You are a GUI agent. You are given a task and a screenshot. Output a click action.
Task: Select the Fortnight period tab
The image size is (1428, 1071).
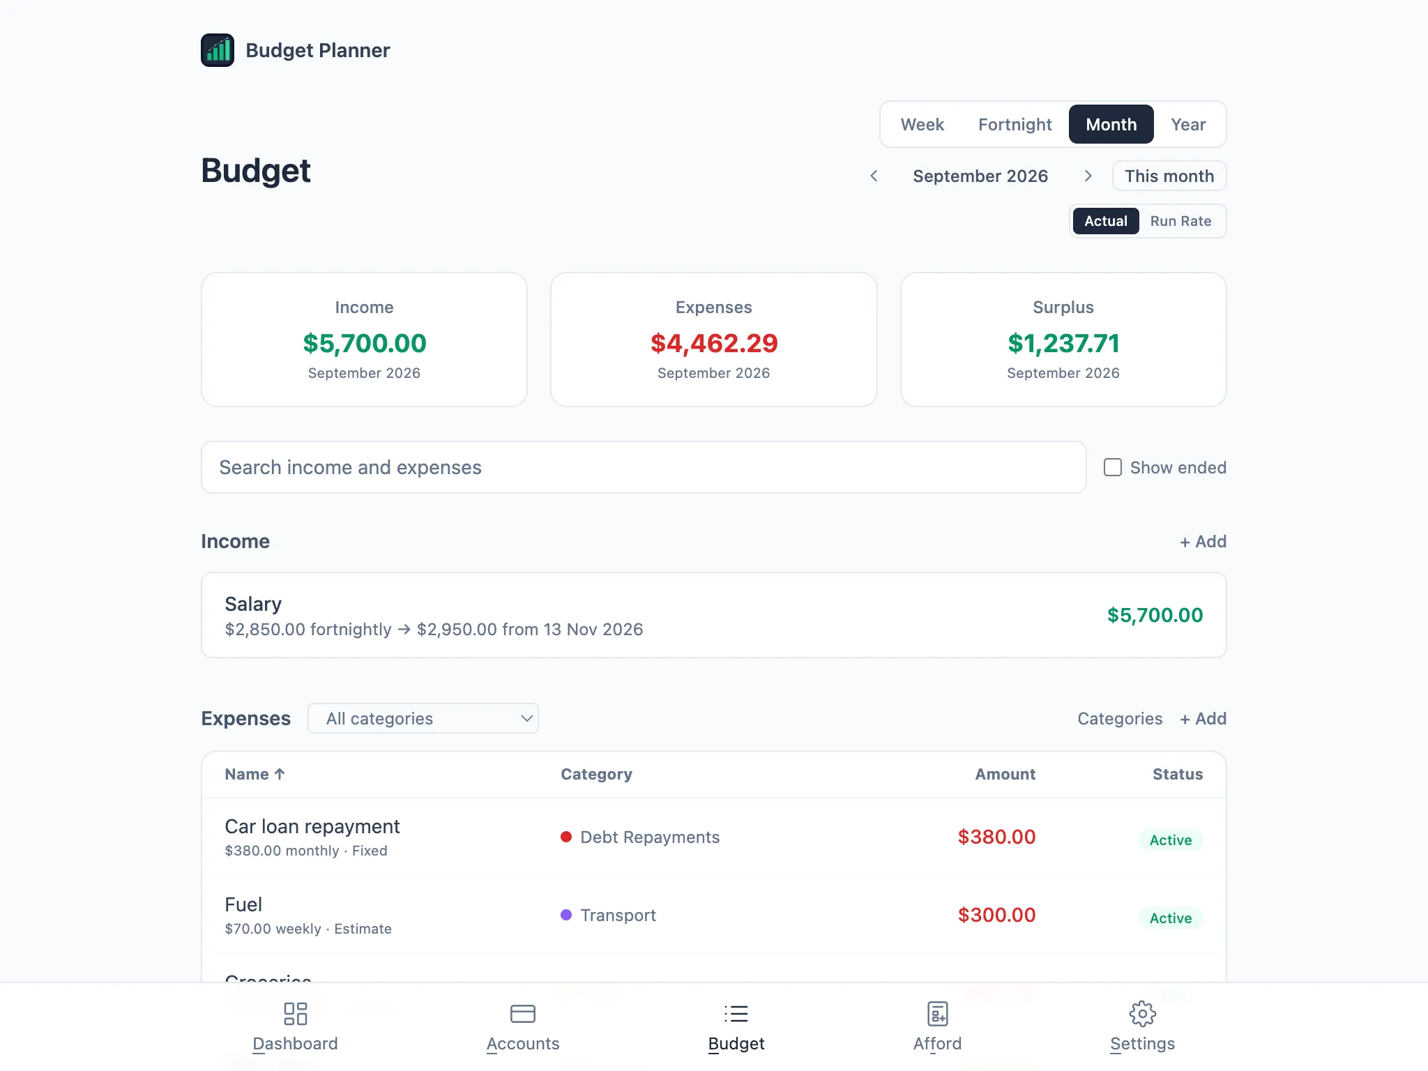pos(1015,124)
